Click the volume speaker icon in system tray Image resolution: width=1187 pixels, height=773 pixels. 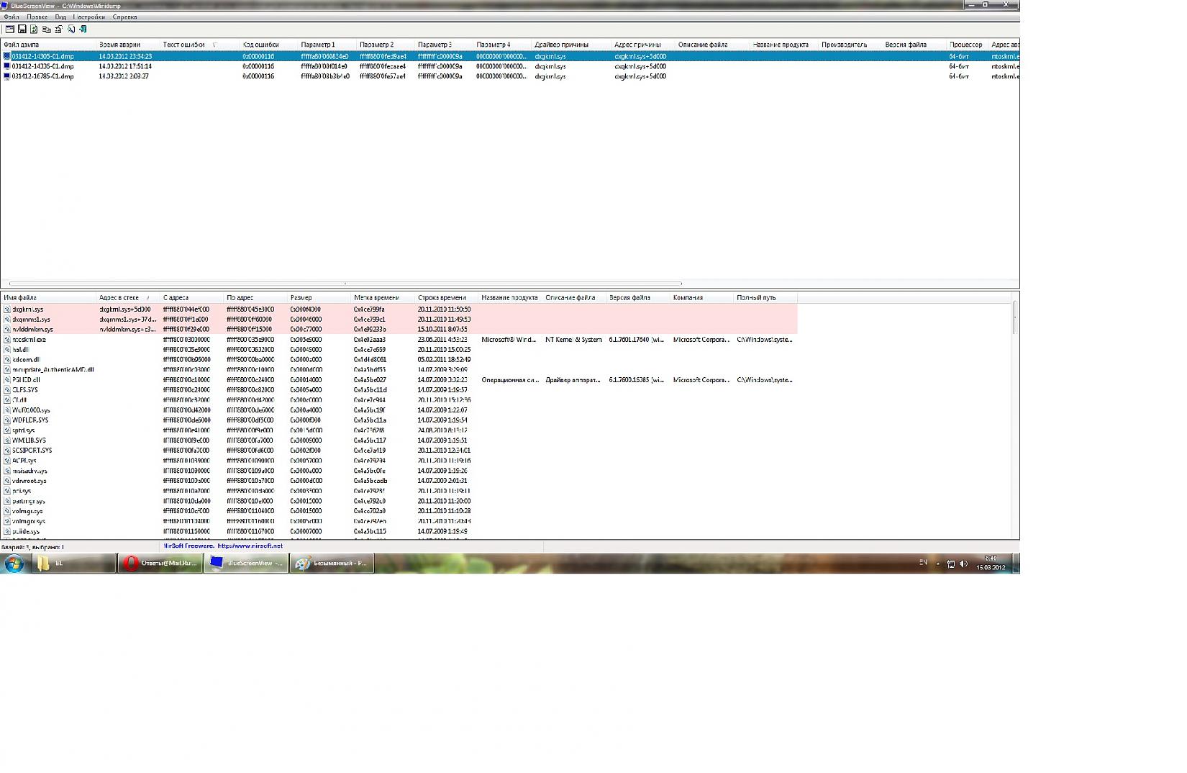coord(963,564)
